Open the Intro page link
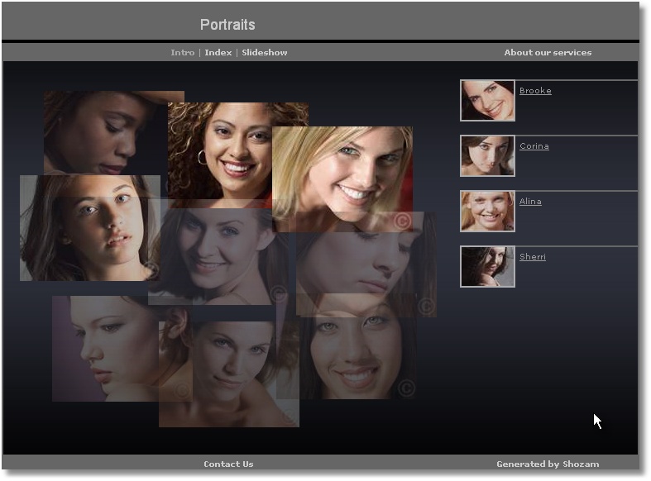The width and height of the screenshot is (651, 481). (182, 53)
